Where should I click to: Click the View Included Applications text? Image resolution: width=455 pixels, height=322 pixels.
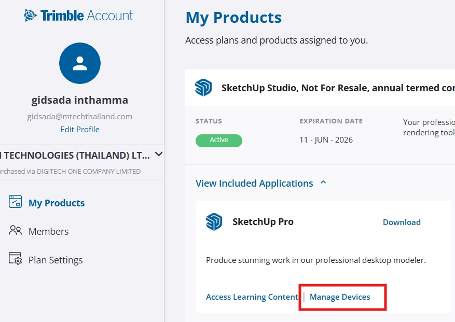(254, 183)
